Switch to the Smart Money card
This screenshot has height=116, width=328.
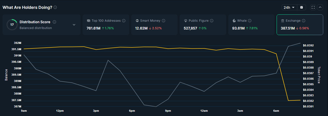(x=154, y=24)
